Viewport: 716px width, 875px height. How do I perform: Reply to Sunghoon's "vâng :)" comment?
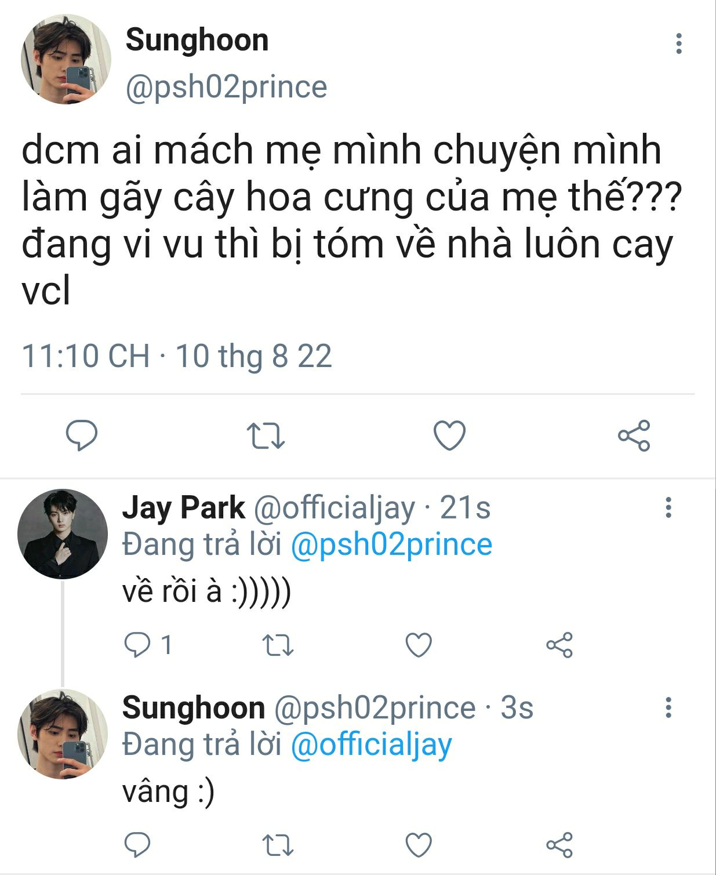point(138,845)
